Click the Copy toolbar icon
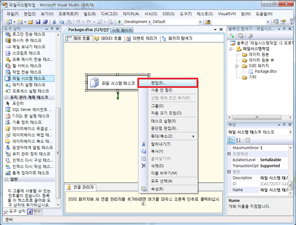The width and height of the screenshot is (296, 225). pos(61,22)
